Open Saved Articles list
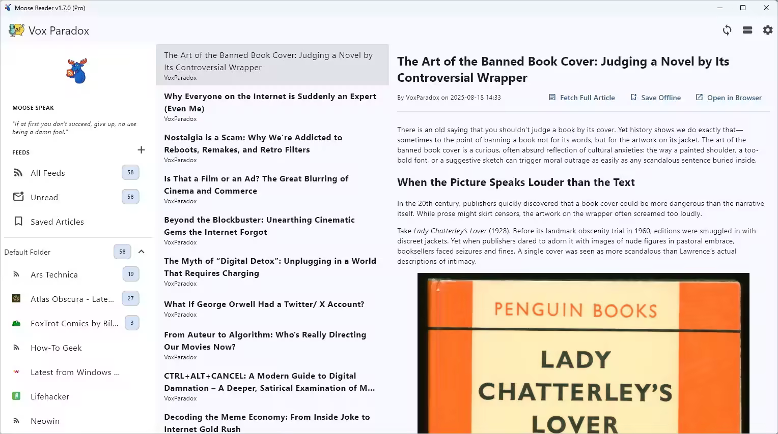This screenshot has width=778, height=434. [78, 222]
